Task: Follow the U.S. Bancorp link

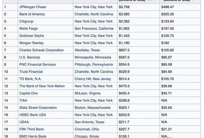Action: tap(30, 57)
